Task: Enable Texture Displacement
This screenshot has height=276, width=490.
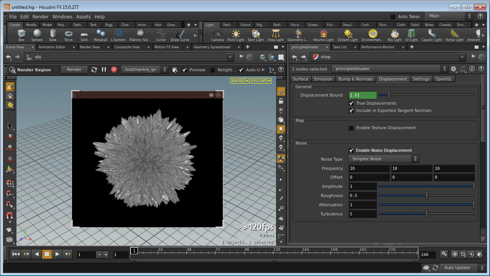Action: pyautogui.click(x=351, y=128)
